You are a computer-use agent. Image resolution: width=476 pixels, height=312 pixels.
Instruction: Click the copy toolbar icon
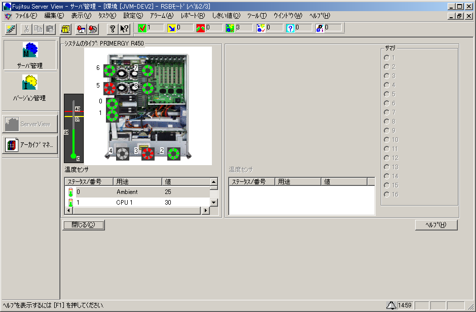click(x=38, y=29)
